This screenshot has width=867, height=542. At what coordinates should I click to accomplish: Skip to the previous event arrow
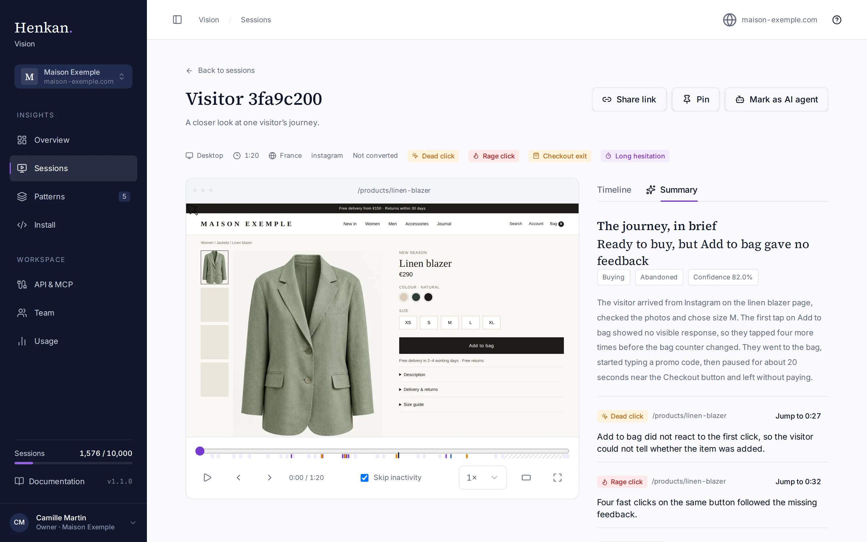(x=239, y=478)
